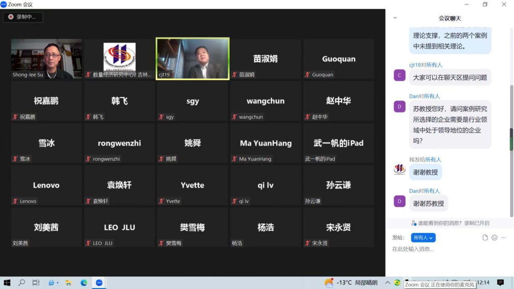The image size is (514, 289).
Task: Click the file attachment icon in chat
Action: click(485, 238)
